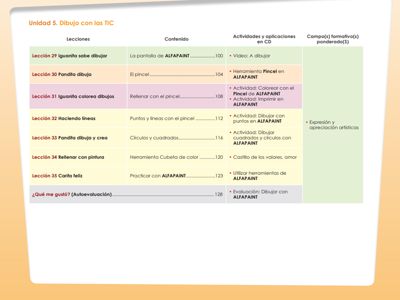Click Rellenar con el pincel content entry
This screenshot has height=300, width=400.
click(177, 96)
